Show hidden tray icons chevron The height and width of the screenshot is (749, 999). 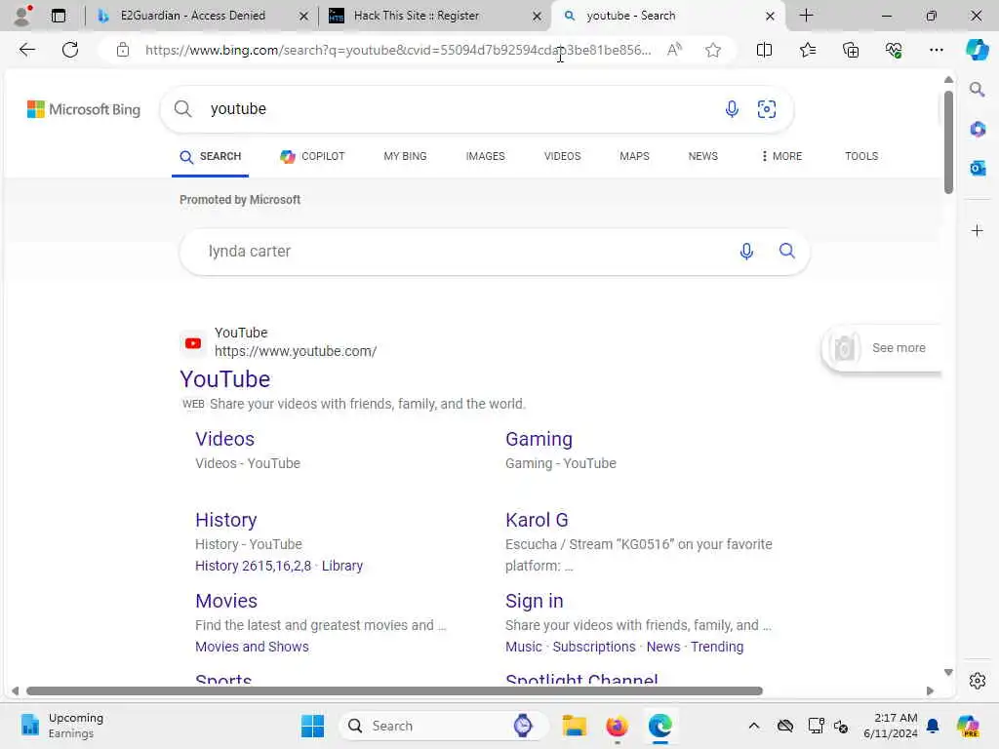click(x=754, y=726)
